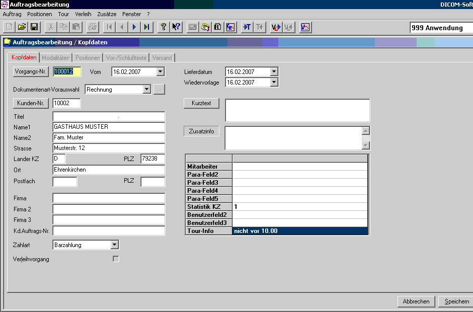Screen dimensions: 473x312
Task: Save with the floppy disk icon
Action: click(34, 27)
